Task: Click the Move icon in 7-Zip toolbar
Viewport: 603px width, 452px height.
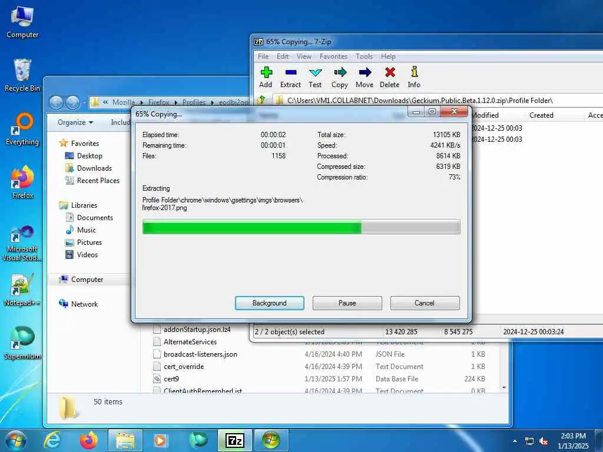Action: [364, 77]
